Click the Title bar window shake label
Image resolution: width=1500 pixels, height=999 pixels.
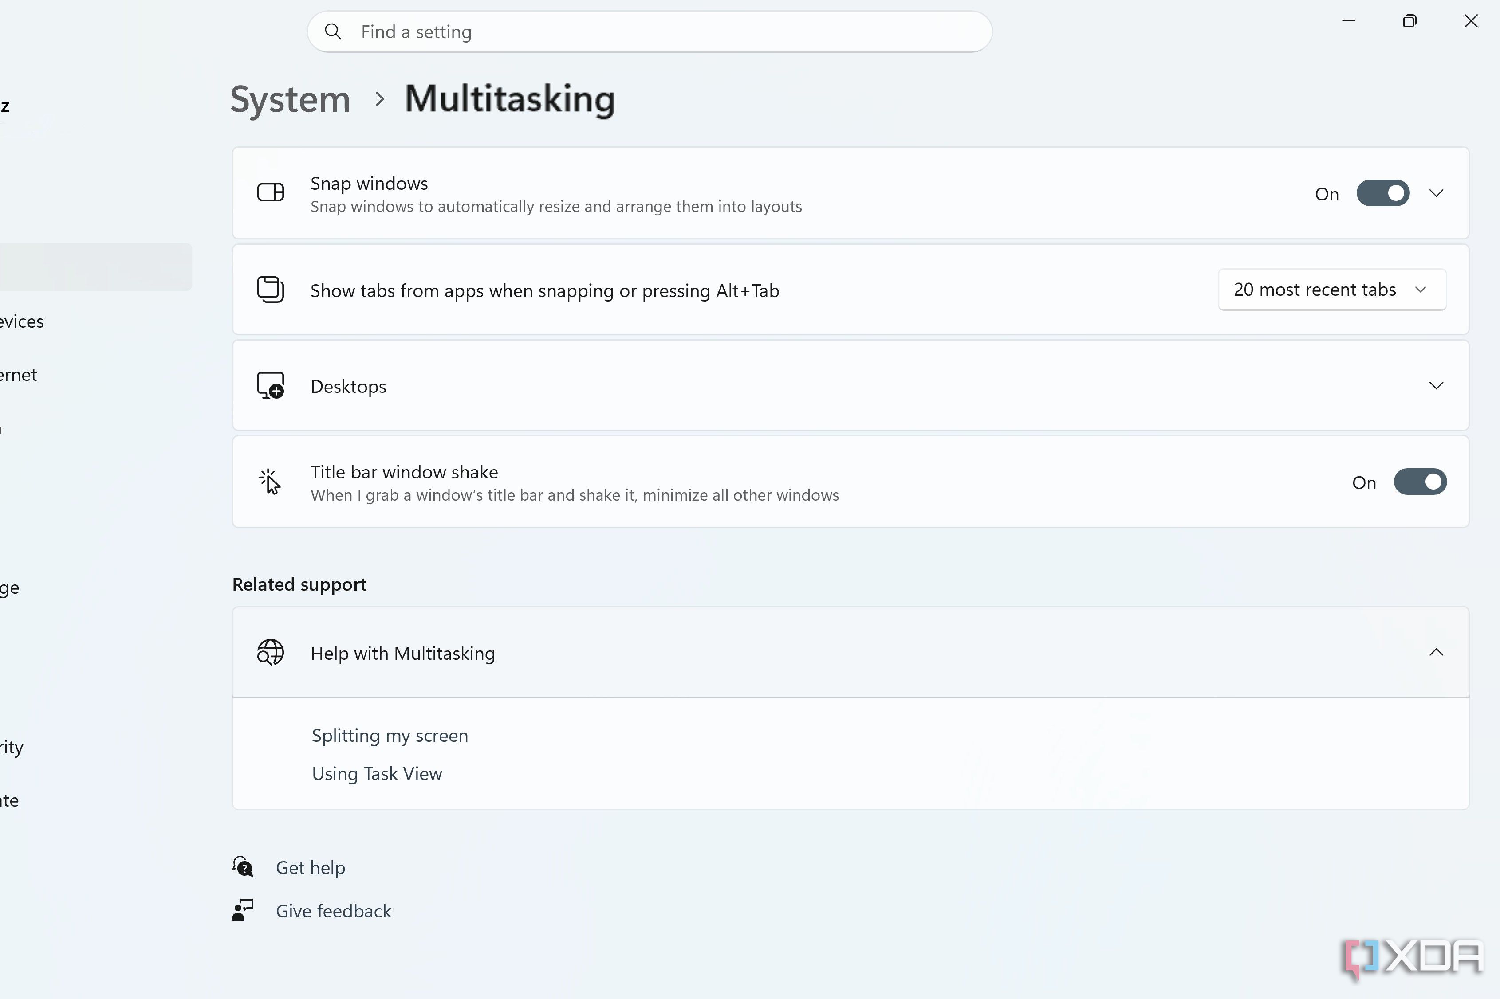[404, 472]
